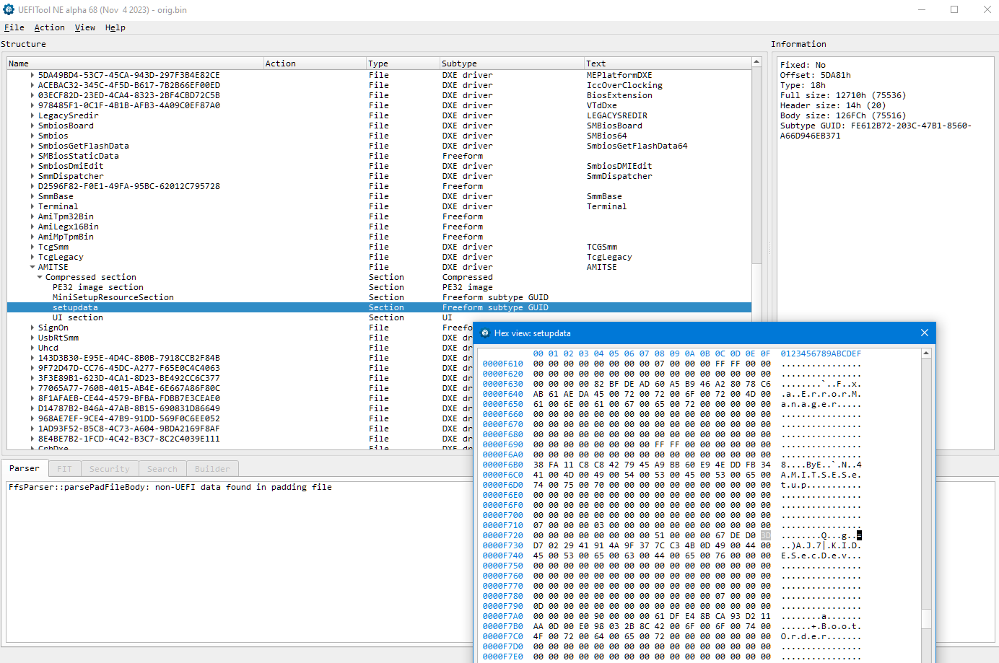Expand the TcgLegacy tree node
Viewport: 999px width, 663px height.
[32, 257]
